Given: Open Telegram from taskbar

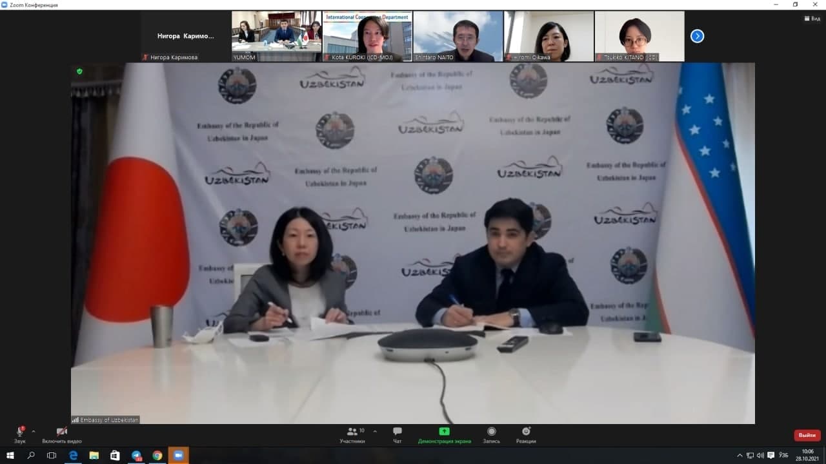Looking at the screenshot, I should coord(136,456).
